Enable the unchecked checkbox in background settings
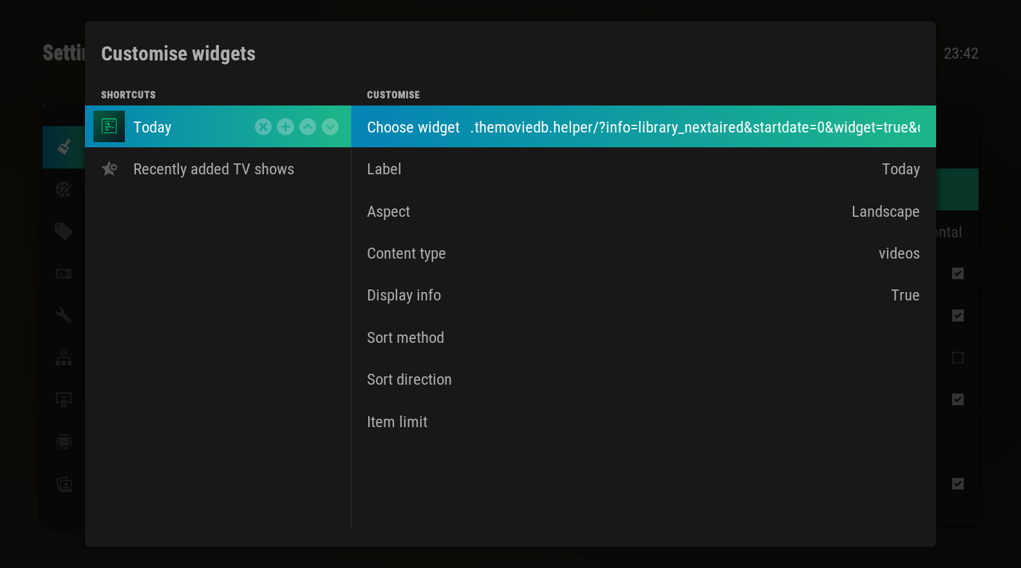The width and height of the screenshot is (1021, 568). [x=958, y=358]
